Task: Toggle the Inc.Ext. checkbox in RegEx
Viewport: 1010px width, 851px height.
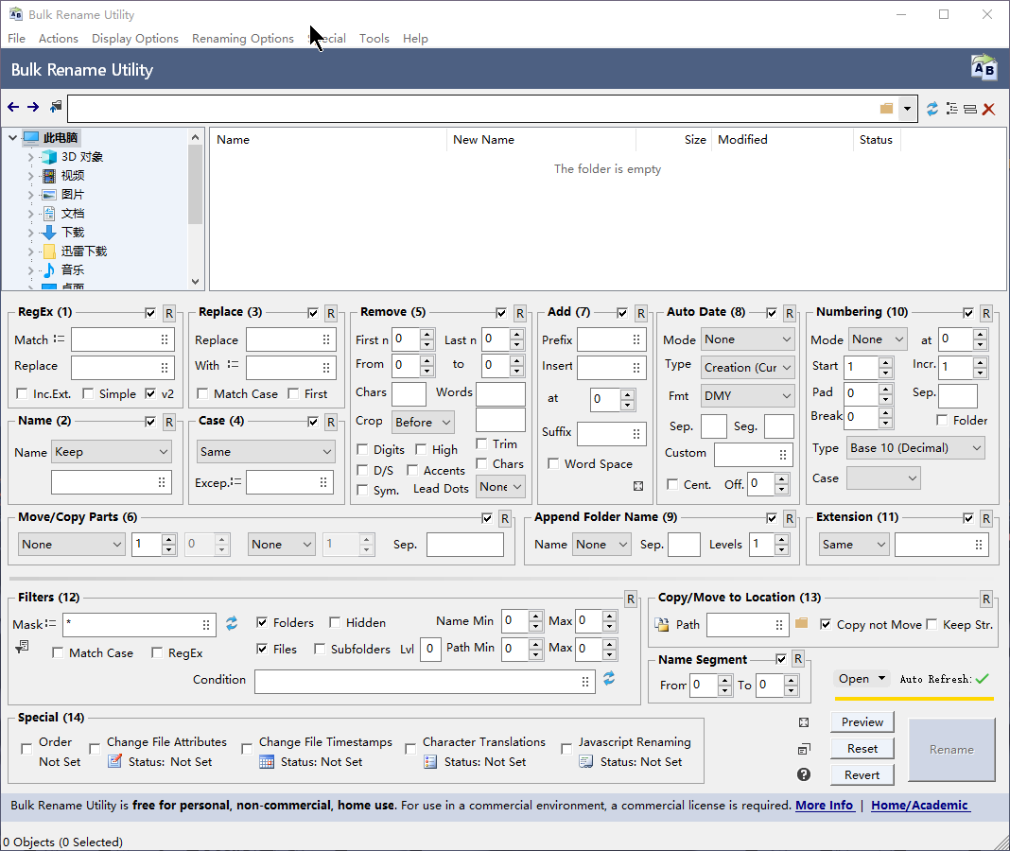Action: point(22,393)
